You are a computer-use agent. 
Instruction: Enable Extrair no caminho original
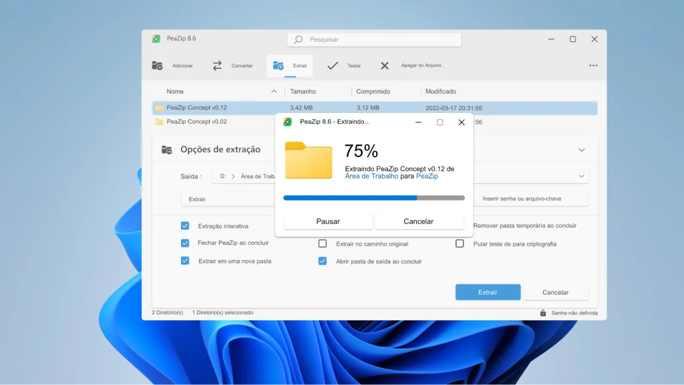click(x=323, y=243)
